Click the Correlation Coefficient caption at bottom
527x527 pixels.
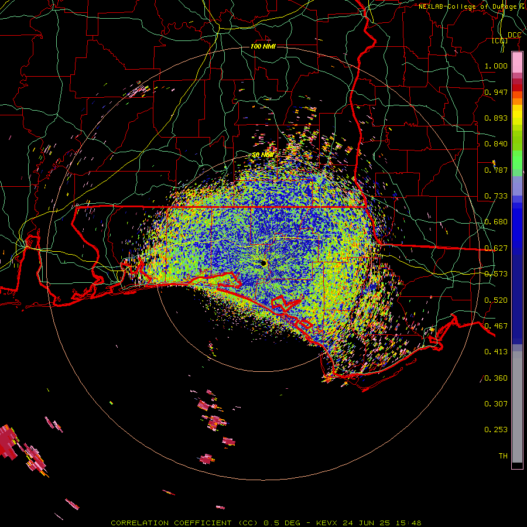(x=266, y=523)
